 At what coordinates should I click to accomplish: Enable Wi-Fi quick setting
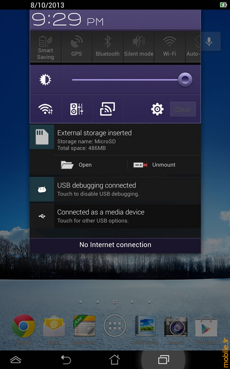pos(169,47)
